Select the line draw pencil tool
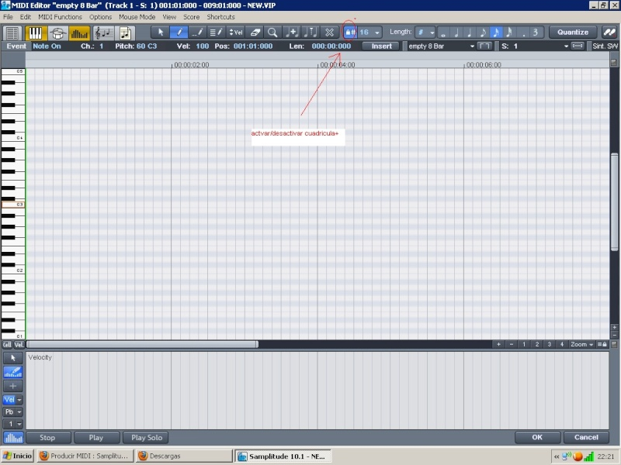Viewport: 621px width, 465px height. 197,33
